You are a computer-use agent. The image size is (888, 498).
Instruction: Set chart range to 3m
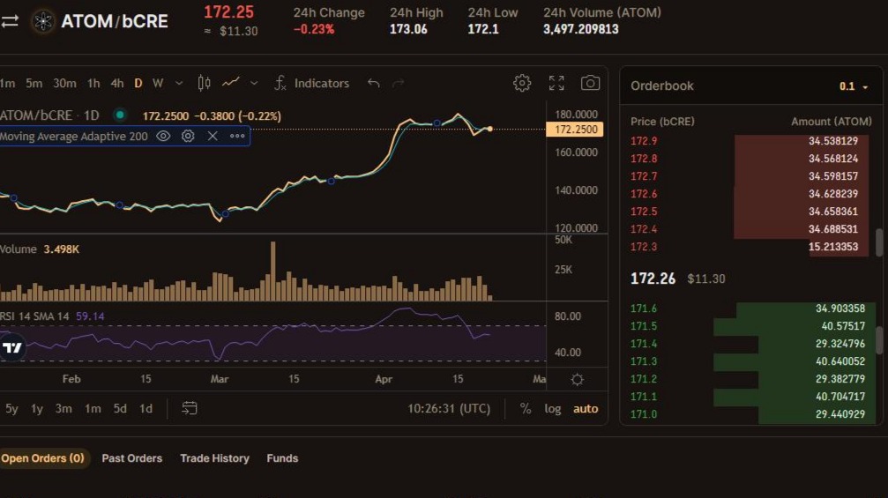[63, 409]
